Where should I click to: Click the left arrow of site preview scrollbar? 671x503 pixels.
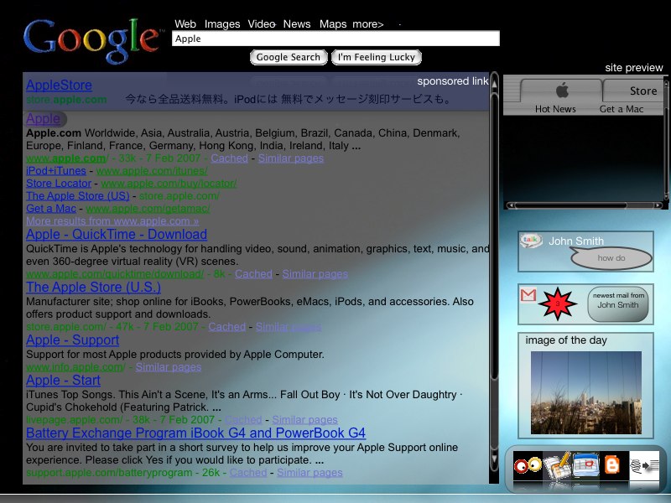coord(511,205)
